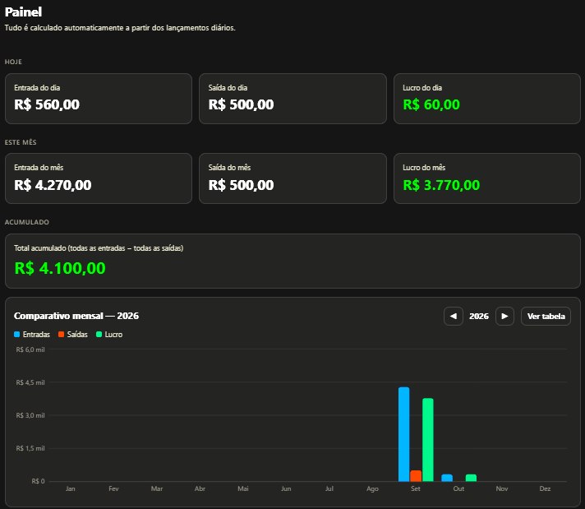Click the HOJE section header
This screenshot has width=585, height=509.
13,62
